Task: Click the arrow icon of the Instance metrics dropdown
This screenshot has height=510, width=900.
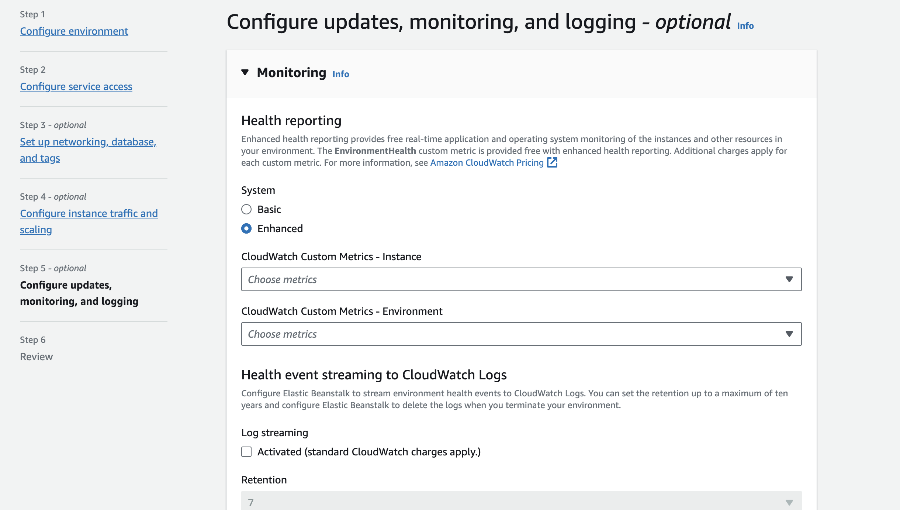Action: tap(789, 279)
